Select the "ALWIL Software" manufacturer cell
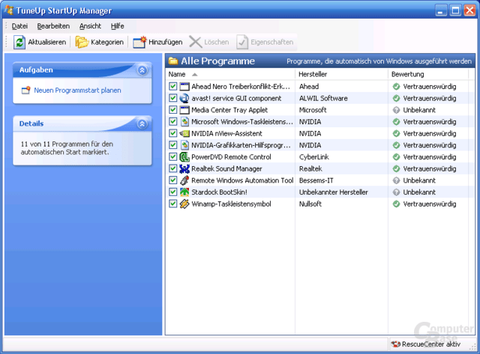 323,98
